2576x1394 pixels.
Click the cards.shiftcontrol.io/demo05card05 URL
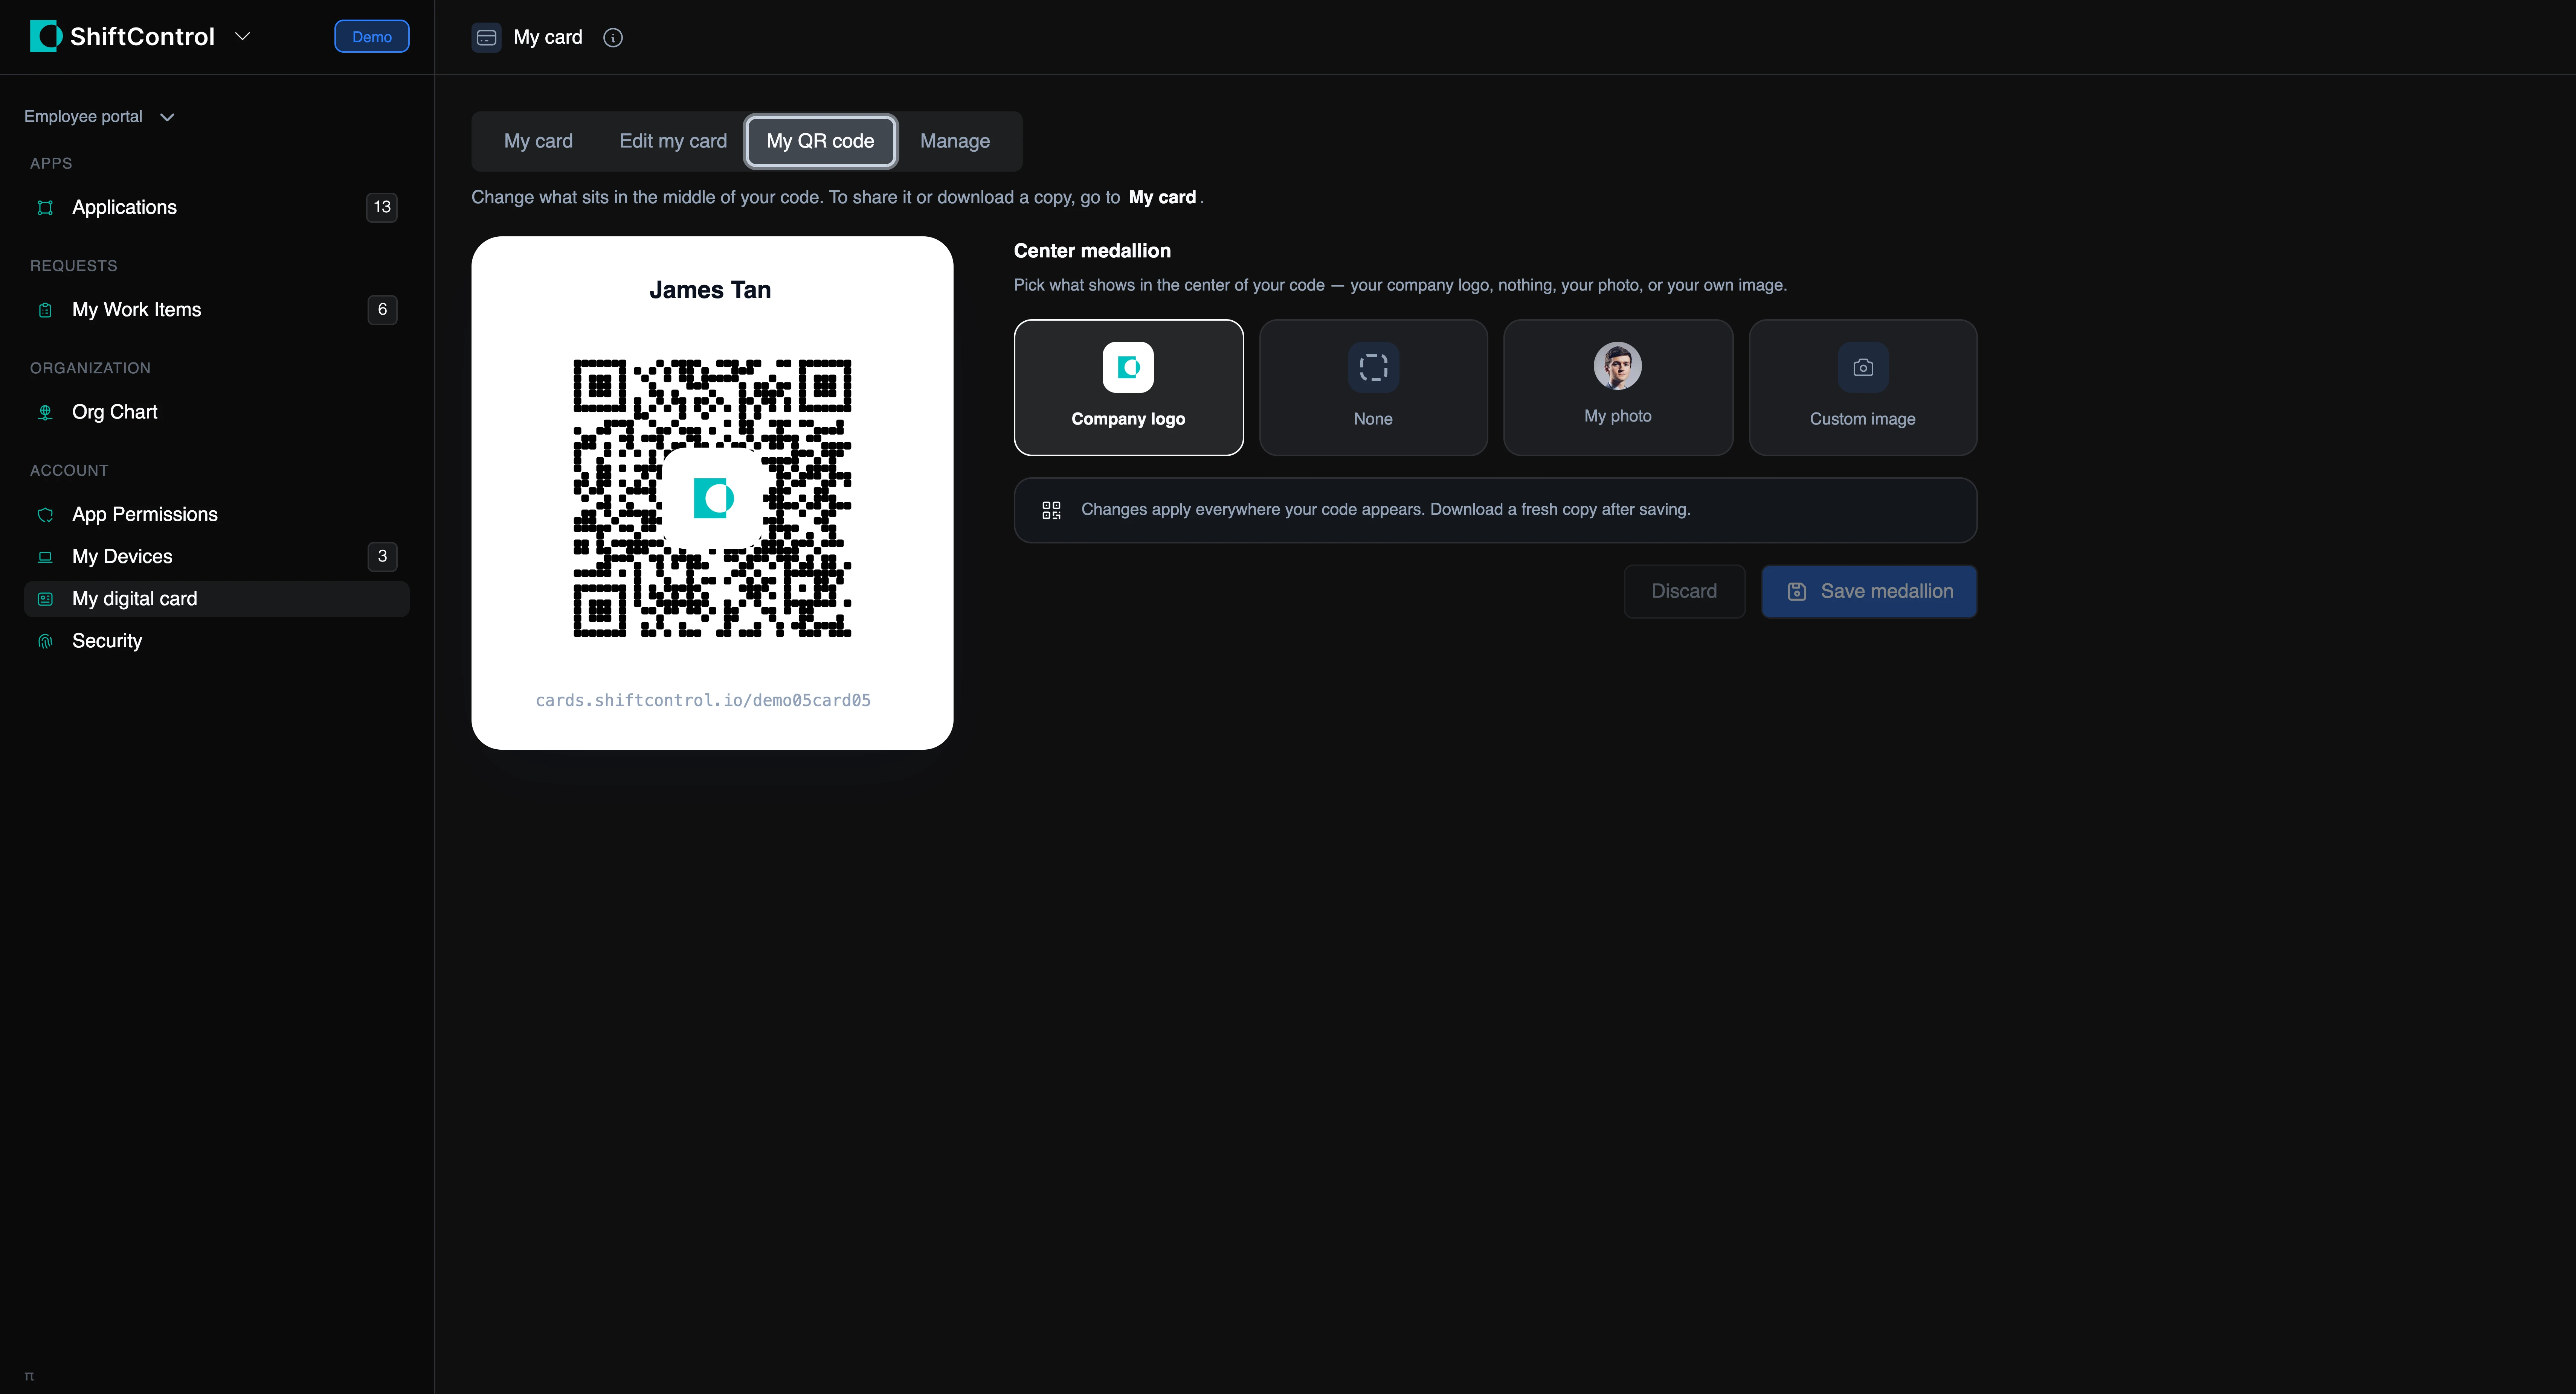click(x=703, y=700)
